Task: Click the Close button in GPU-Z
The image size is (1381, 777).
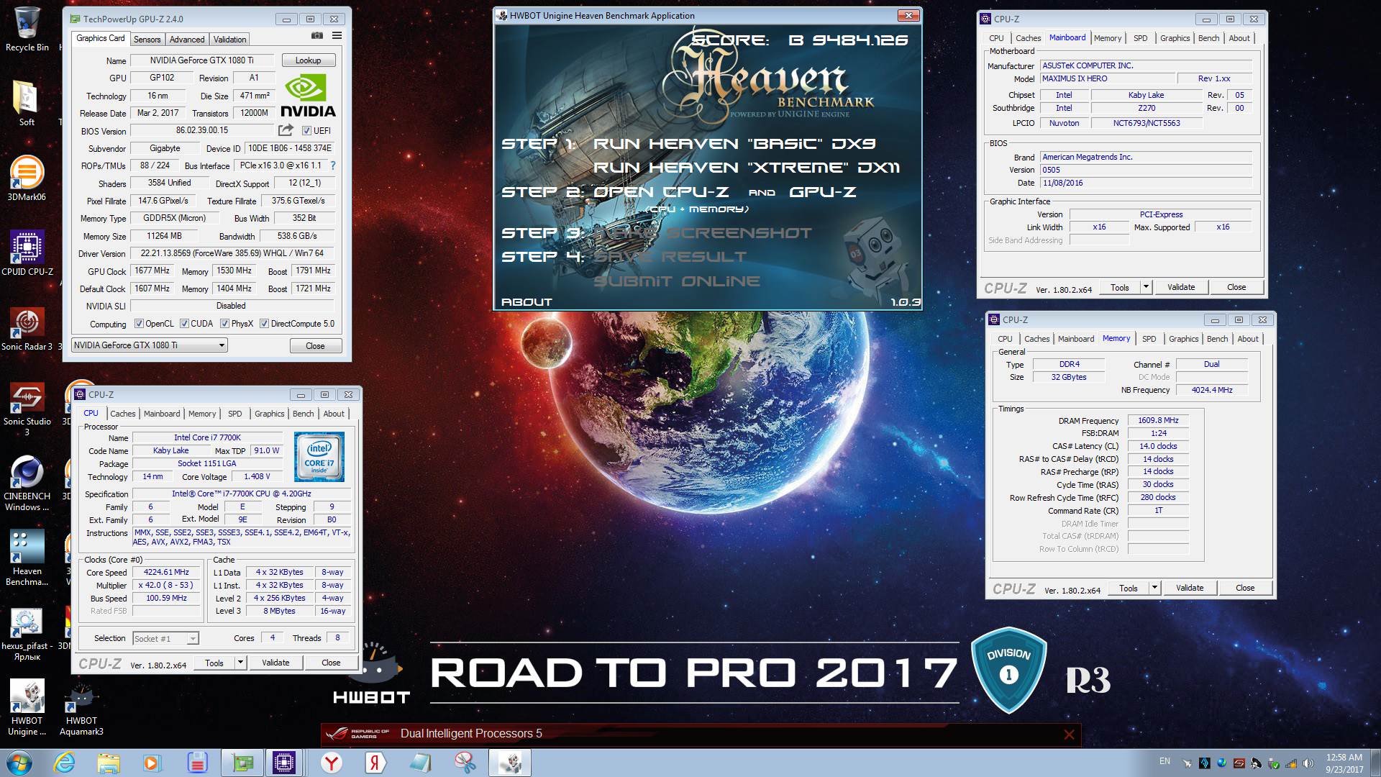Action: point(315,346)
